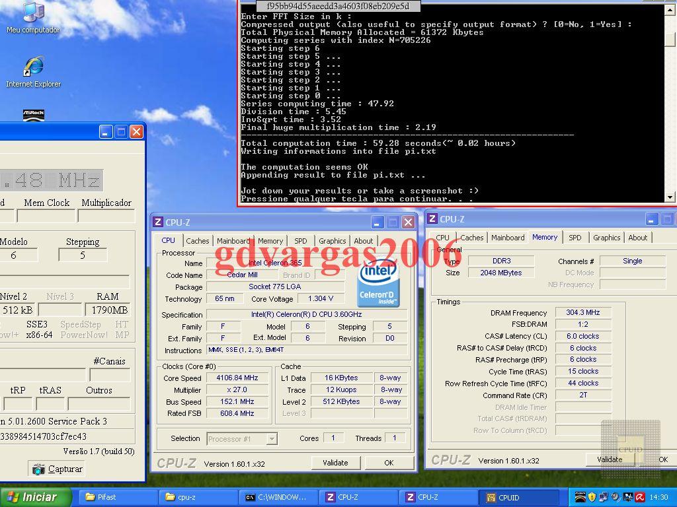The width and height of the screenshot is (677, 507).
Task: Click the Multiplier x 27.0 value
Action: (237, 389)
